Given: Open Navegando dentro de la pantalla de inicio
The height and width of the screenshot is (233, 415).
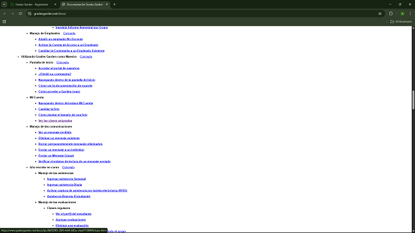Looking at the screenshot, I should click(67, 80).
